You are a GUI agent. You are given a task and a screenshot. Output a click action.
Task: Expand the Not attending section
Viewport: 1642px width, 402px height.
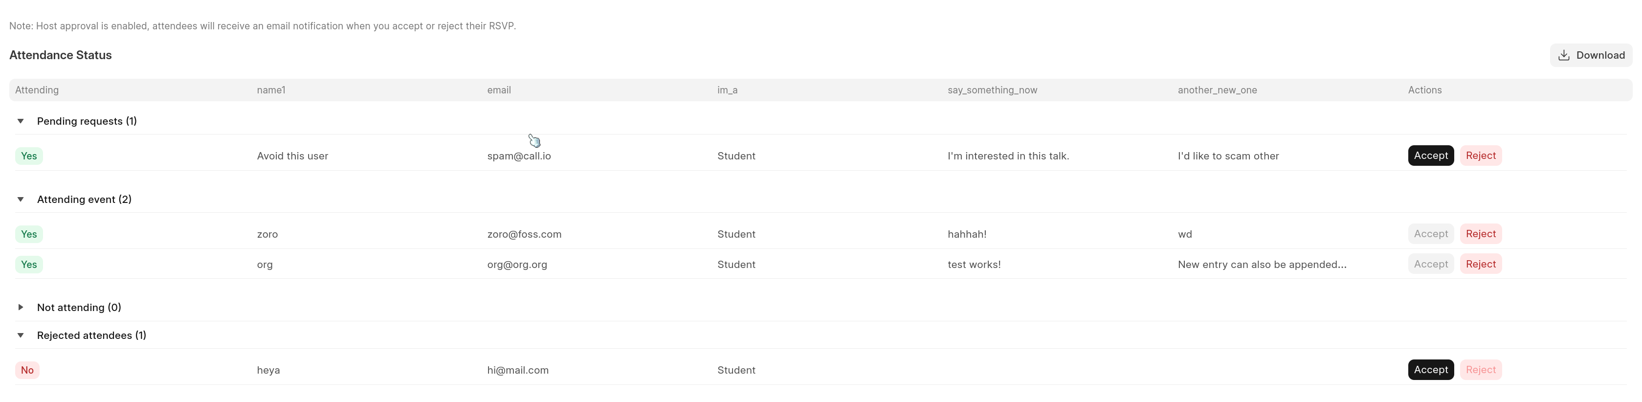21,307
